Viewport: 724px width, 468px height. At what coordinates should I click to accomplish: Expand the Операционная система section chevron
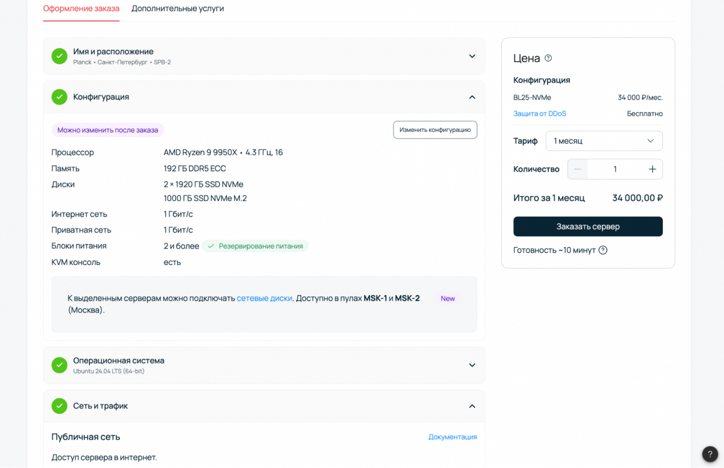(472, 365)
